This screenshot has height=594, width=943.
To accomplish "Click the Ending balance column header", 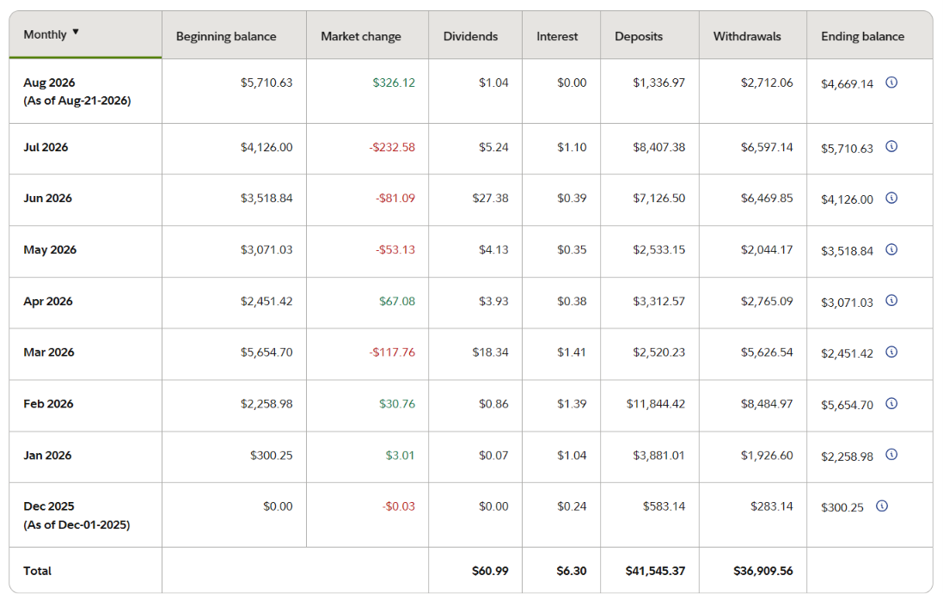I will click(x=862, y=36).
